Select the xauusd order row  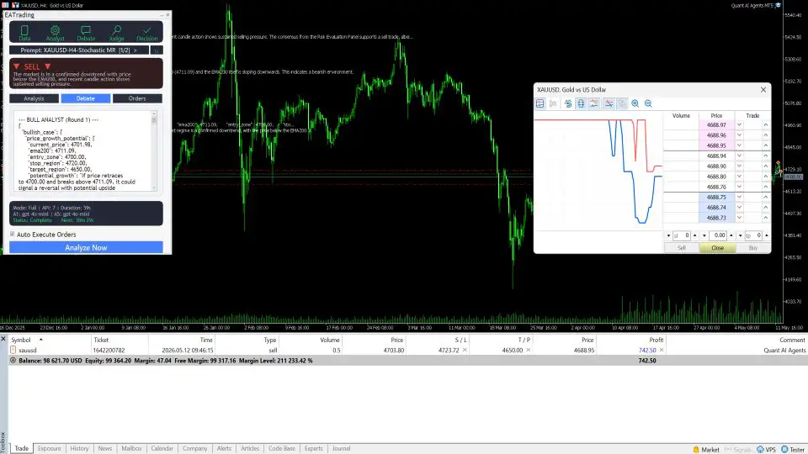407,350
